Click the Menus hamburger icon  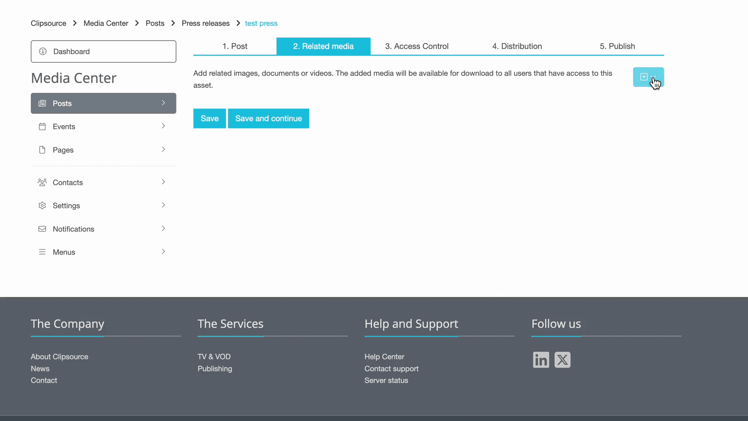pyautogui.click(x=42, y=252)
